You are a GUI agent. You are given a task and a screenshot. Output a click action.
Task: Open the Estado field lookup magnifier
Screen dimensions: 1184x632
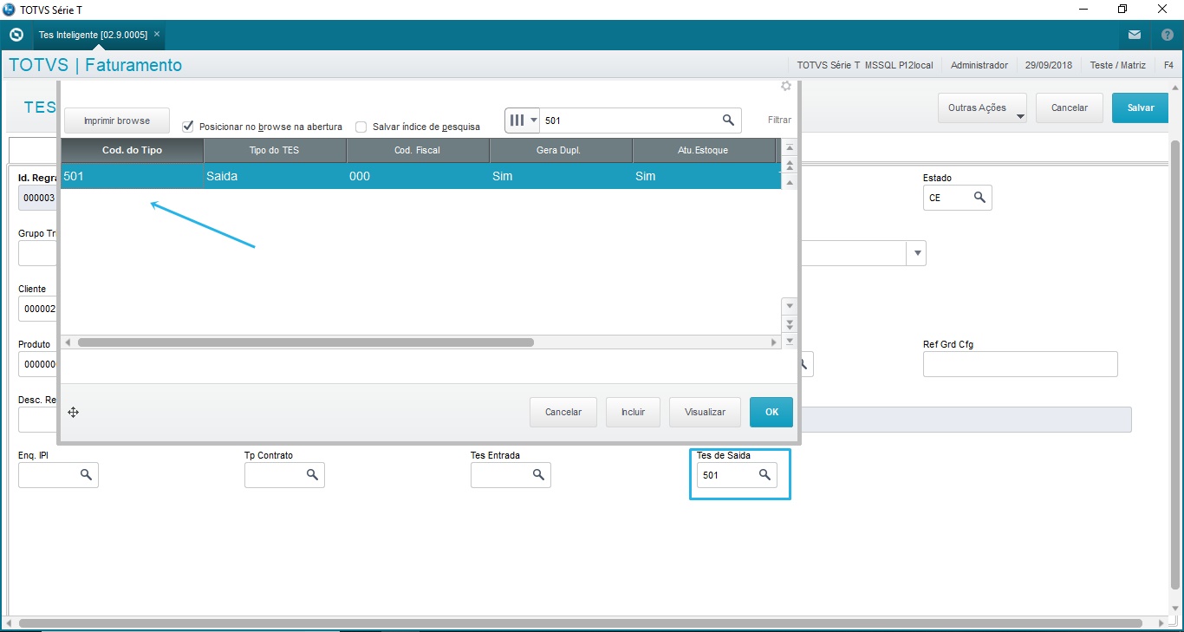[979, 198]
